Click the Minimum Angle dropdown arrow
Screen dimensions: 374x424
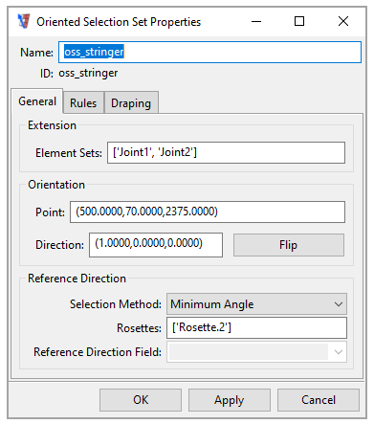click(x=339, y=304)
